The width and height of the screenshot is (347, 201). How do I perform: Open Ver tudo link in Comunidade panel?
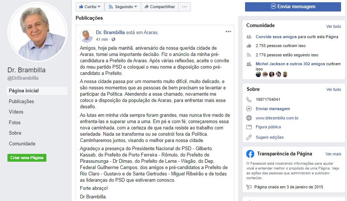tap(334, 26)
